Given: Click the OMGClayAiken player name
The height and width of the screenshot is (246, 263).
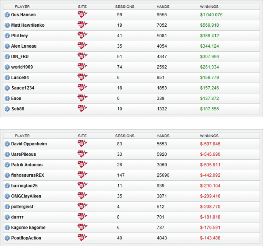Looking at the screenshot, I should [26, 196].
